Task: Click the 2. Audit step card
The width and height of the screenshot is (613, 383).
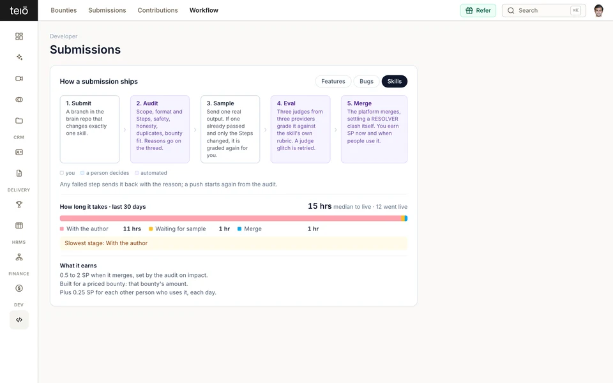Action: [160, 130]
